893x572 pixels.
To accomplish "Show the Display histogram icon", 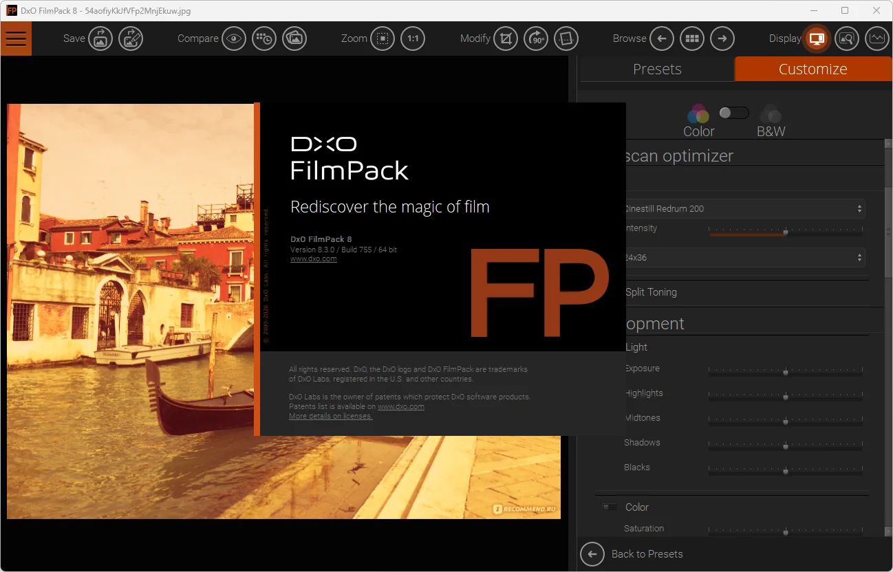I will point(877,38).
